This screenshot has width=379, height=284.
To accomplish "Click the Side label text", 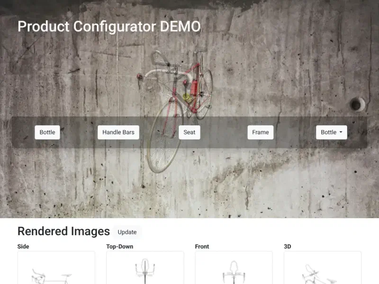I will (23, 247).
